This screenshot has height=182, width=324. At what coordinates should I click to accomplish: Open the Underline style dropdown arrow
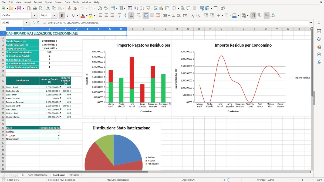point(77,16)
